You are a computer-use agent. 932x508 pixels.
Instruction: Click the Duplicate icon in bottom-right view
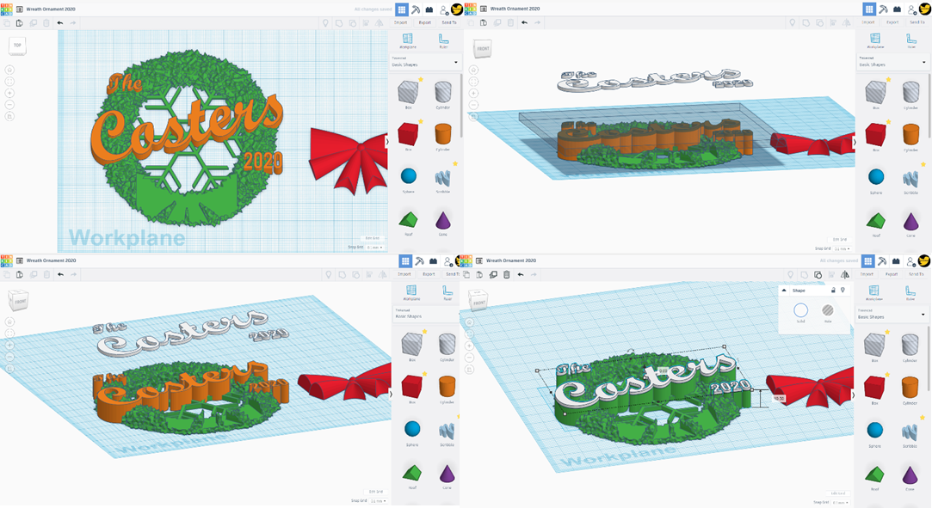click(493, 275)
